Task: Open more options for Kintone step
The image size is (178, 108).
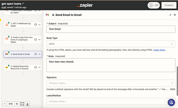Action: point(39,67)
